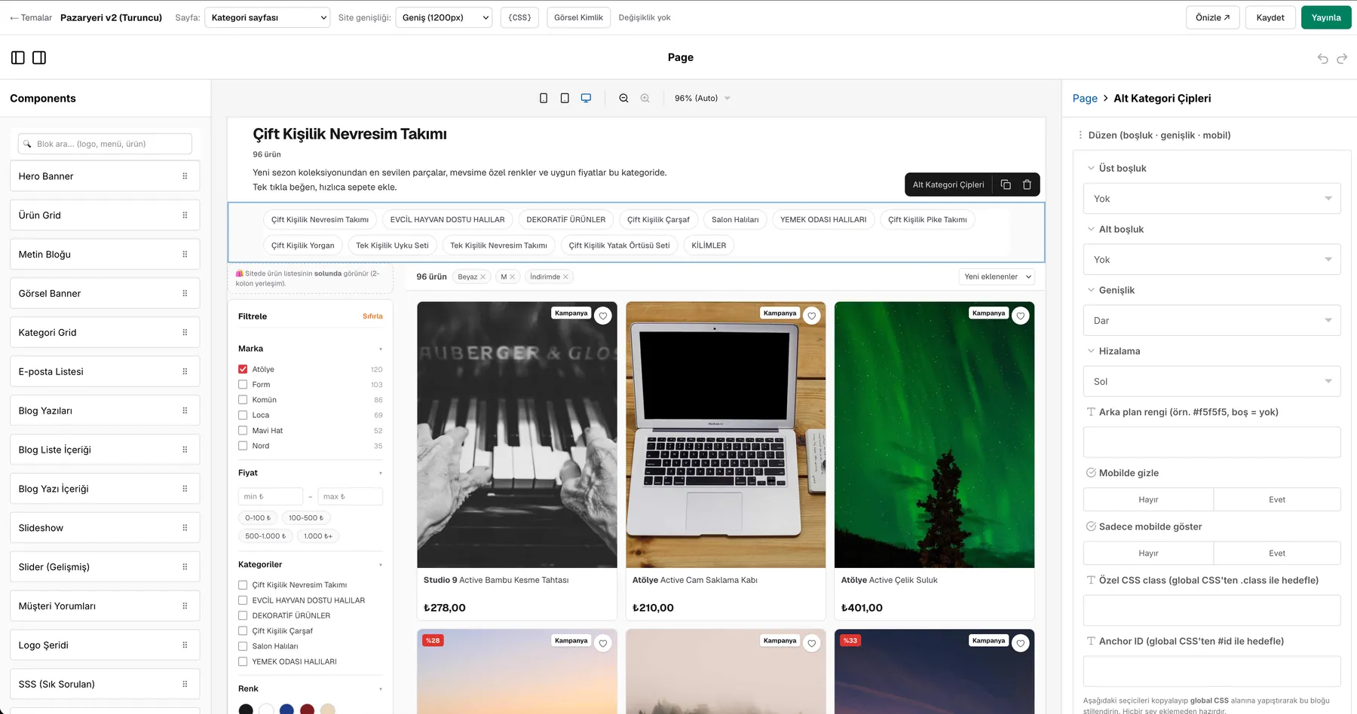Remove the İndirimde filter chip
The image size is (1357, 714).
point(565,277)
